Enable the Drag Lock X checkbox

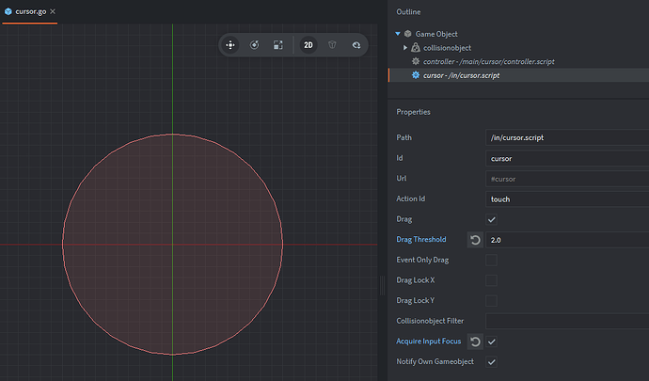(x=491, y=280)
